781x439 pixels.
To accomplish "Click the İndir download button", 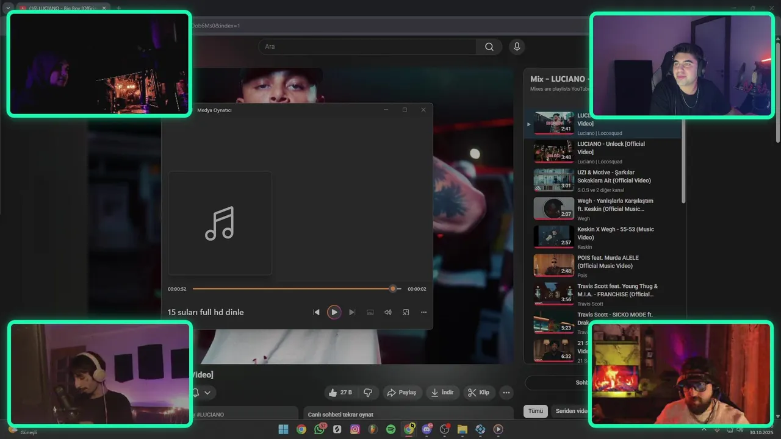I will (x=442, y=393).
